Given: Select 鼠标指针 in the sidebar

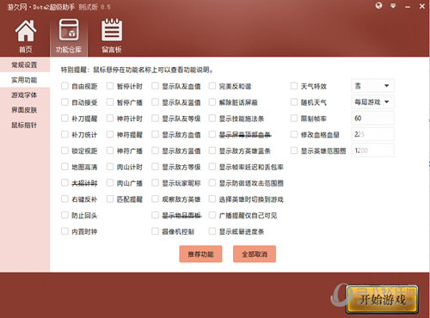Looking at the screenshot, I should 25,125.
